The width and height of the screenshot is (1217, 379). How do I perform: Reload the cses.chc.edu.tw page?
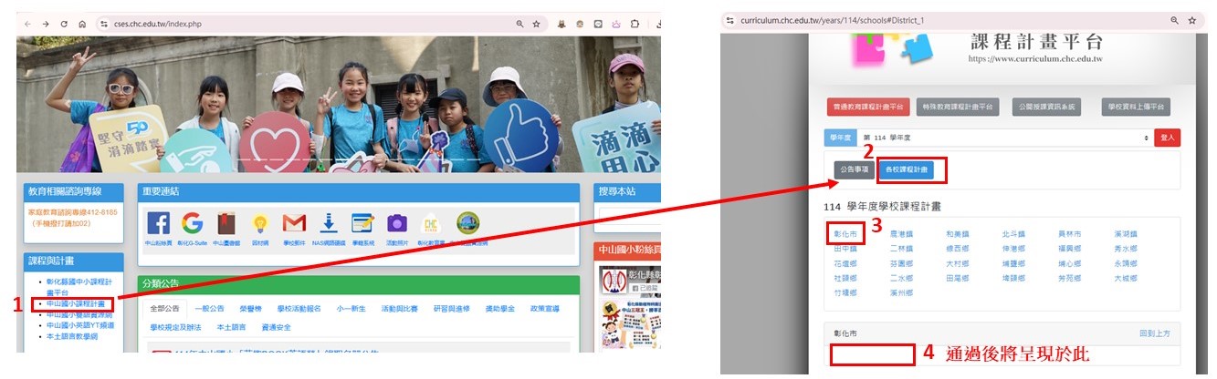pyautogui.click(x=64, y=24)
